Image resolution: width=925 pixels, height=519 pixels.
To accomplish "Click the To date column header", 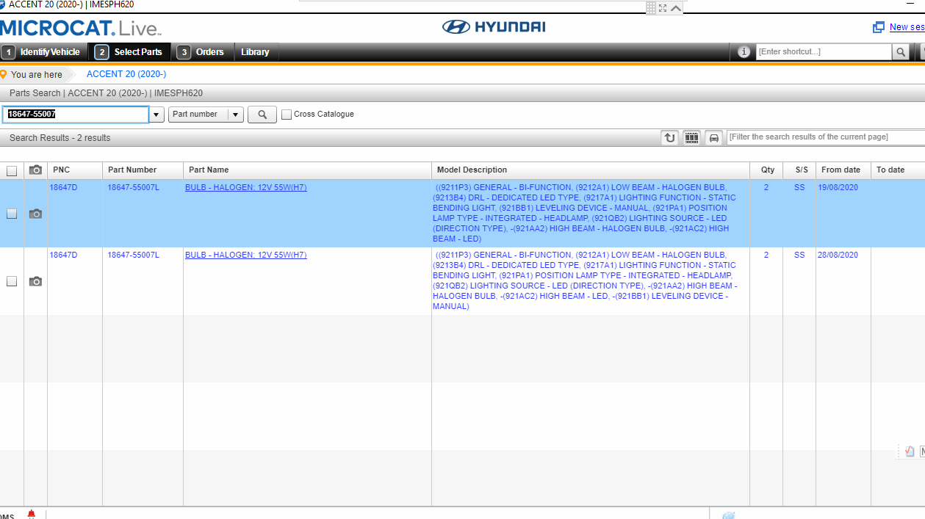I will pyautogui.click(x=898, y=170).
